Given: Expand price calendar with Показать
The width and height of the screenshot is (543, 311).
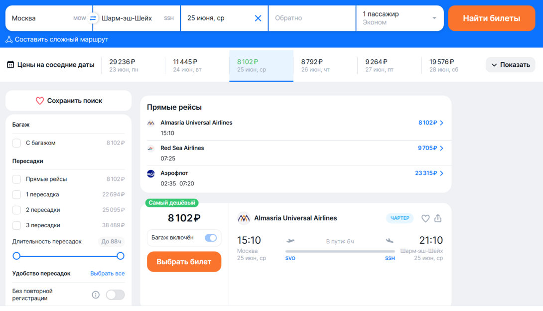Looking at the screenshot, I should pos(510,65).
